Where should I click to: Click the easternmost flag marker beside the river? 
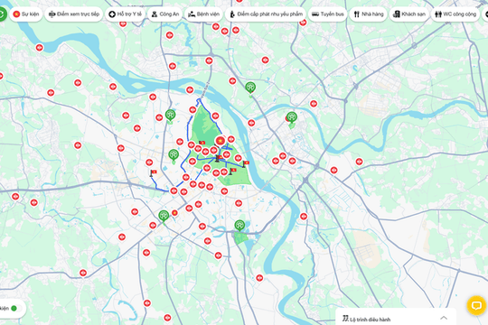(246, 164)
